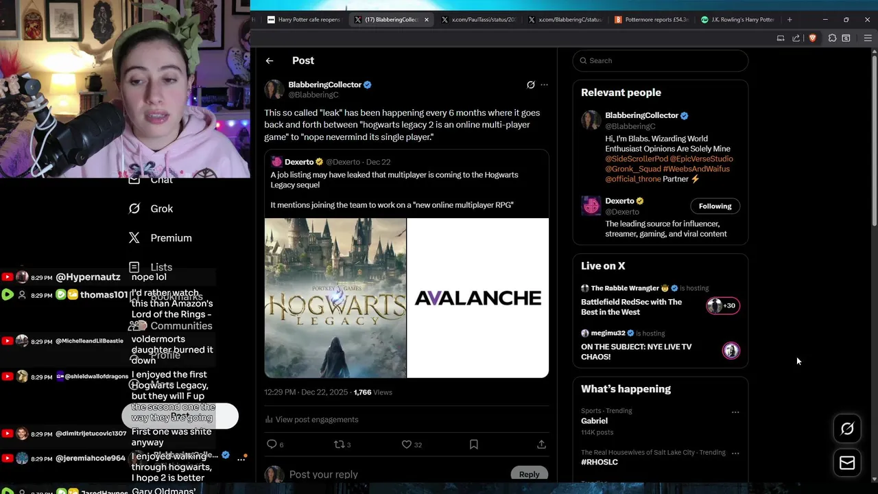Open more options for Gabriel trend
Viewport: 878px width, 494px height.
click(735, 412)
